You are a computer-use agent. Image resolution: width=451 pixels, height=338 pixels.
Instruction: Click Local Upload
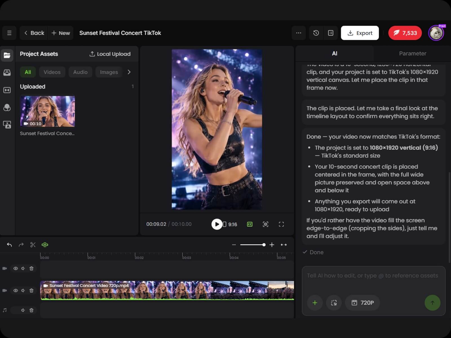point(110,54)
